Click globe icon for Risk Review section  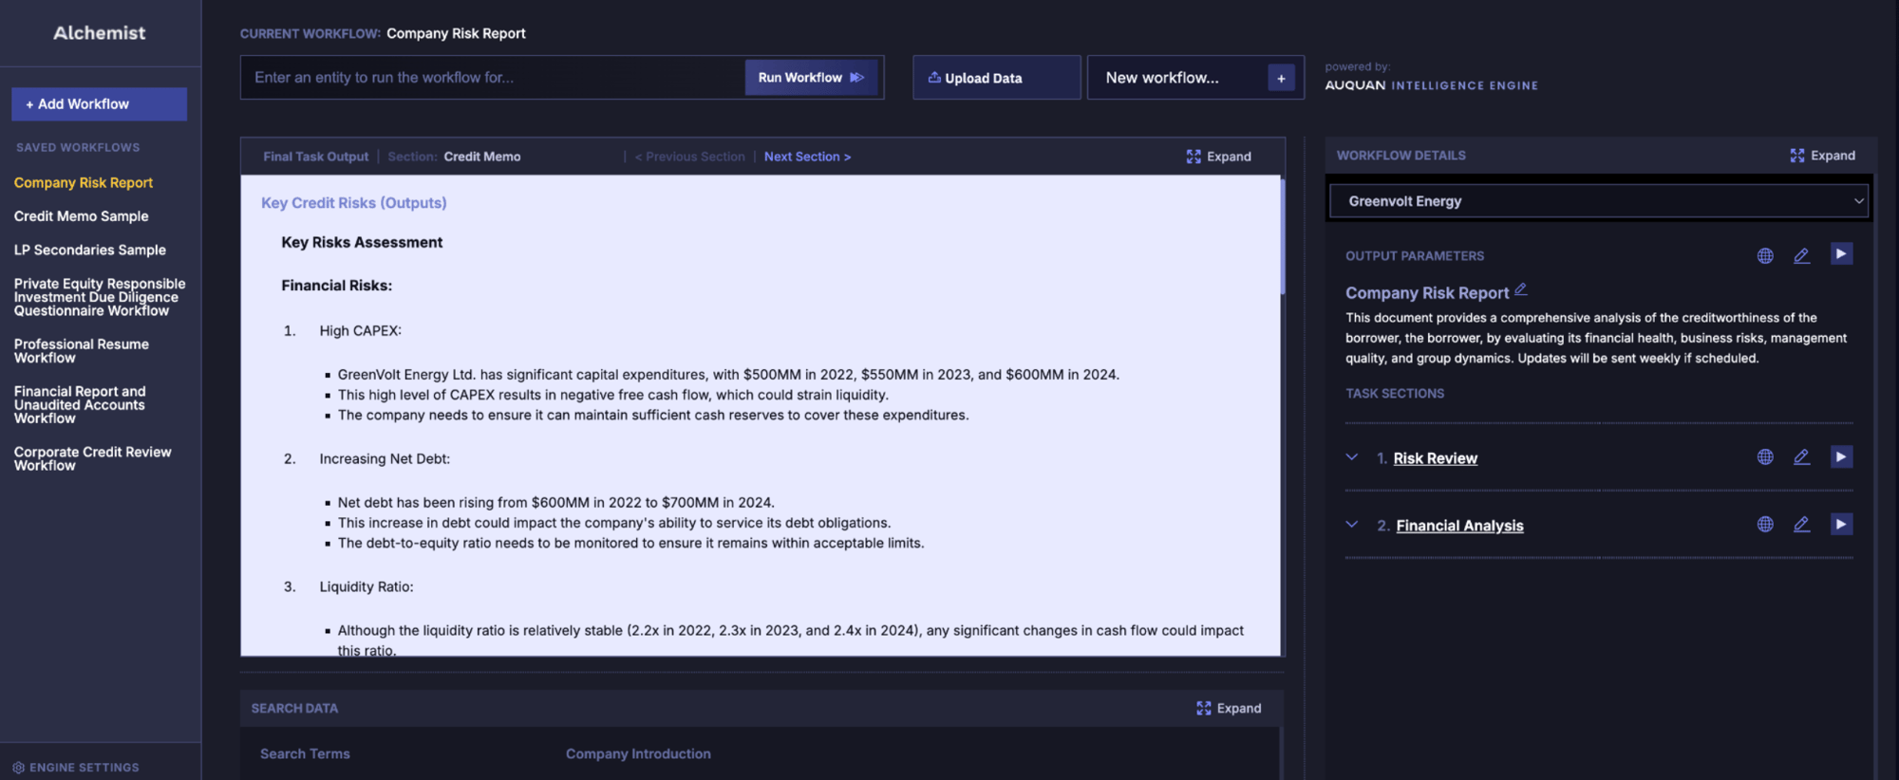click(1765, 456)
